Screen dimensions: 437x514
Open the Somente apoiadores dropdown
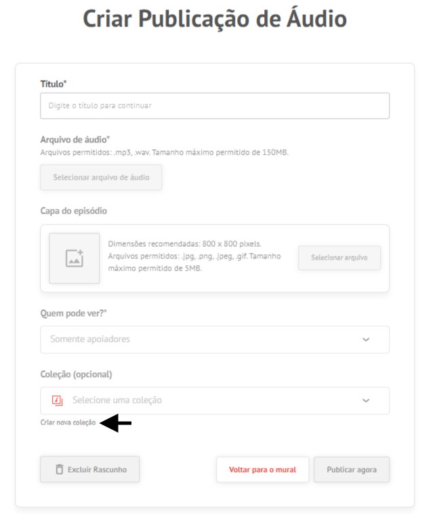[215, 340]
